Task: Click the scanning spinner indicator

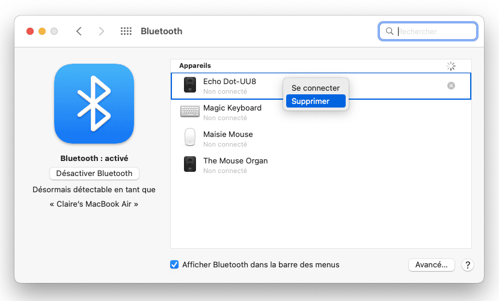Action: click(x=451, y=66)
